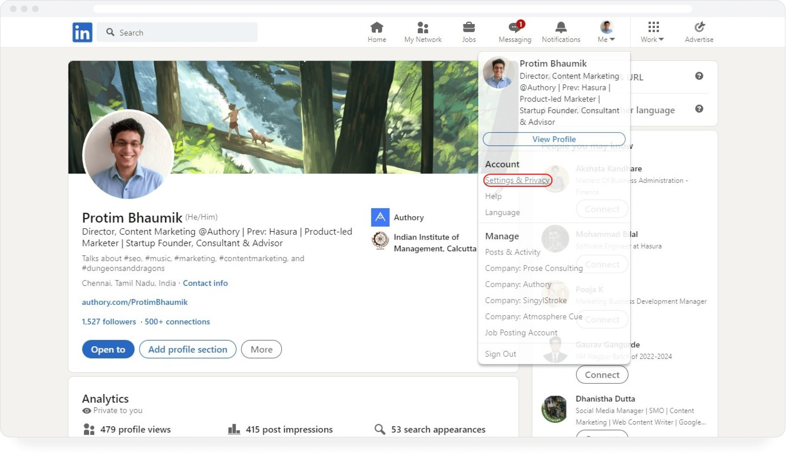791x465 pixels.
Task: Open the Home feed icon
Action: coord(377,28)
